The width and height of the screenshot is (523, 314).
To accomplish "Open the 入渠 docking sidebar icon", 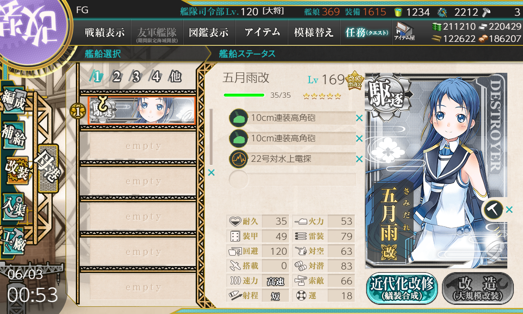I will click(13, 205).
